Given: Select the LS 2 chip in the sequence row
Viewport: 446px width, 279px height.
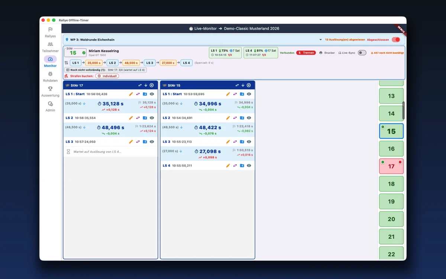Looking at the screenshot, I should (112, 63).
